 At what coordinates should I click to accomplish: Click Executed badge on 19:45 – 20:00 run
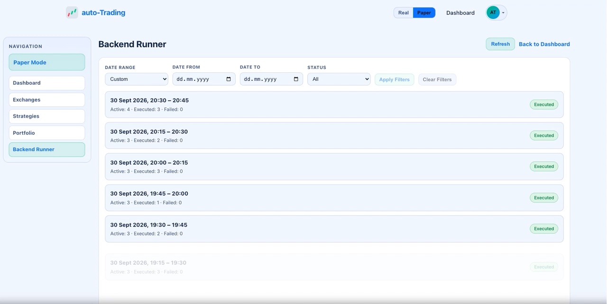544,198
